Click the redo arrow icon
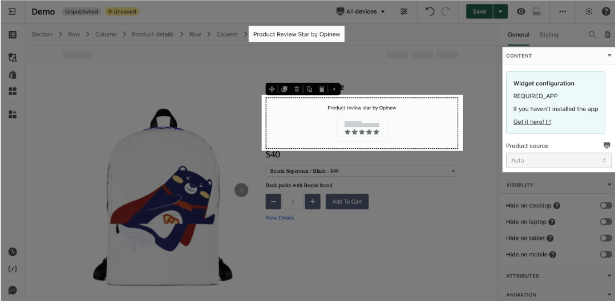Image resolution: width=615 pixels, height=301 pixels. 446,11
